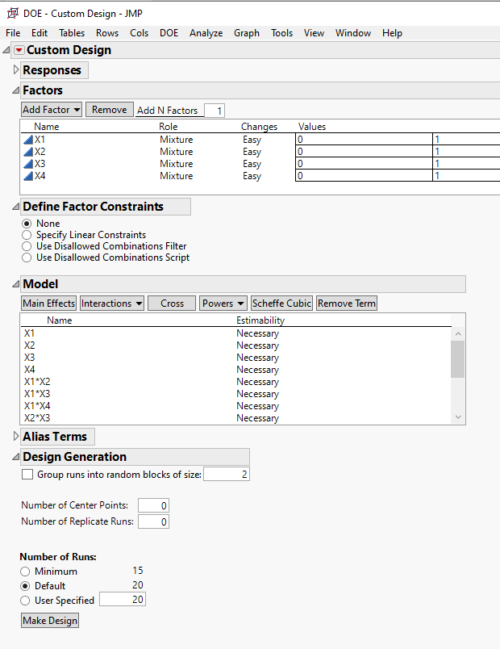Screen dimensions: 500x649
Task: Open the DOE menu
Action: (169, 33)
